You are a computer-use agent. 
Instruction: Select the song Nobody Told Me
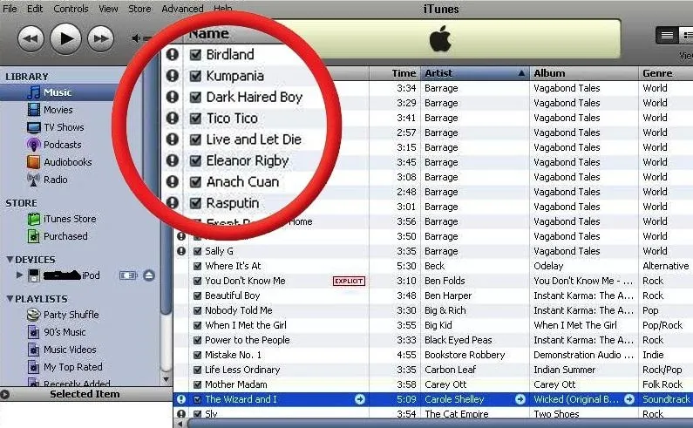click(239, 310)
